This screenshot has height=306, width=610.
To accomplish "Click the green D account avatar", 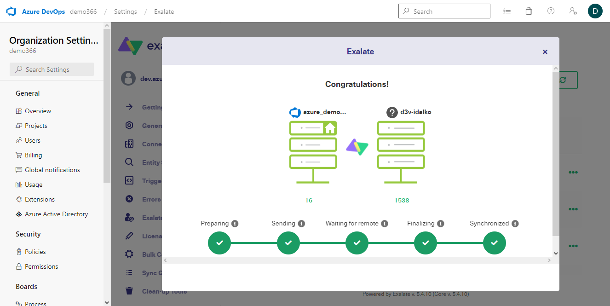I will point(595,11).
